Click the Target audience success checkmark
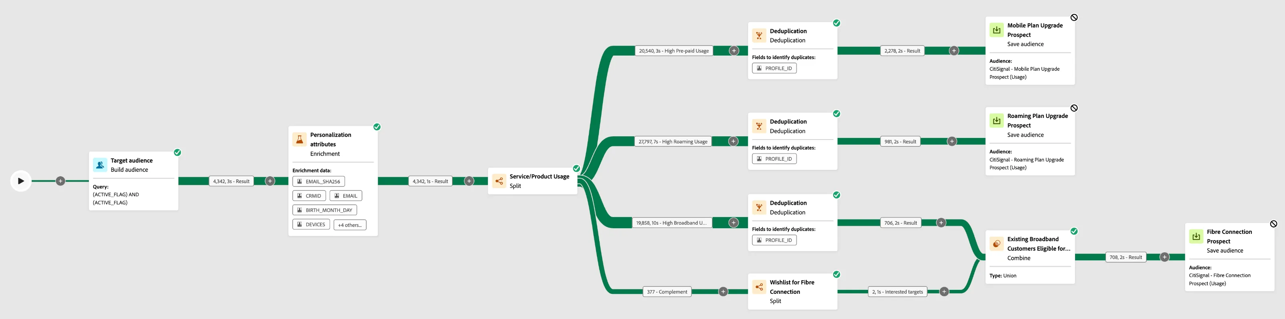1285x319 pixels. click(x=177, y=152)
